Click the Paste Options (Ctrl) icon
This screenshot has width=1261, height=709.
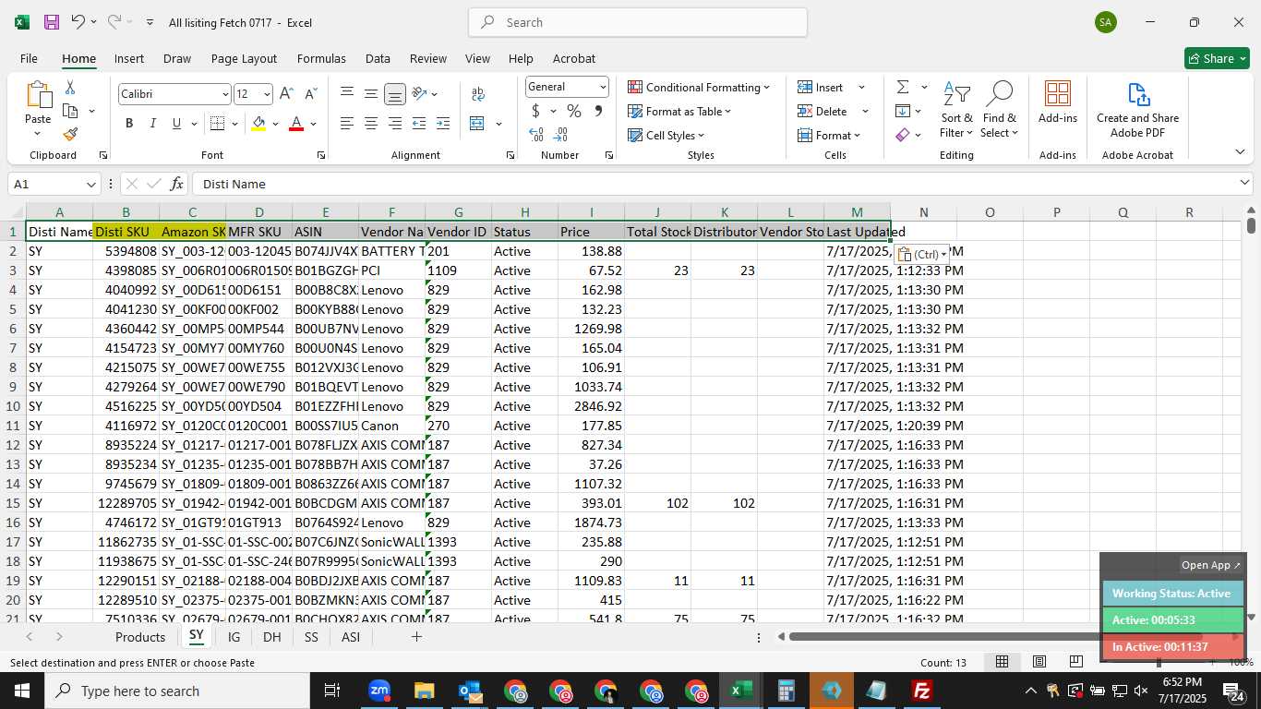pyautogui.click(x=922, y=254)
